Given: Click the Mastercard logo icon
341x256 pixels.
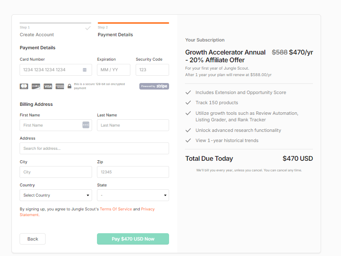Looking at the screenshot, I should click(24, 86).
